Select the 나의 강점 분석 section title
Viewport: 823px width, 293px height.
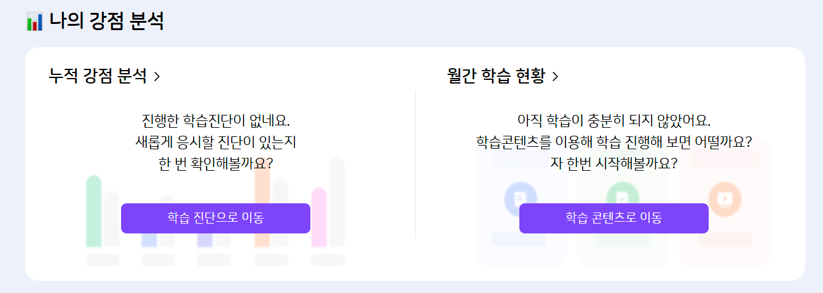click(106, 21)
